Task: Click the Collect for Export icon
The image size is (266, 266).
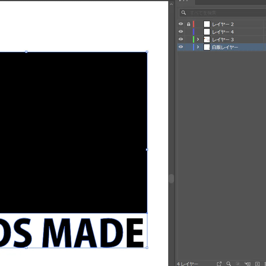Action: point(219,264)
